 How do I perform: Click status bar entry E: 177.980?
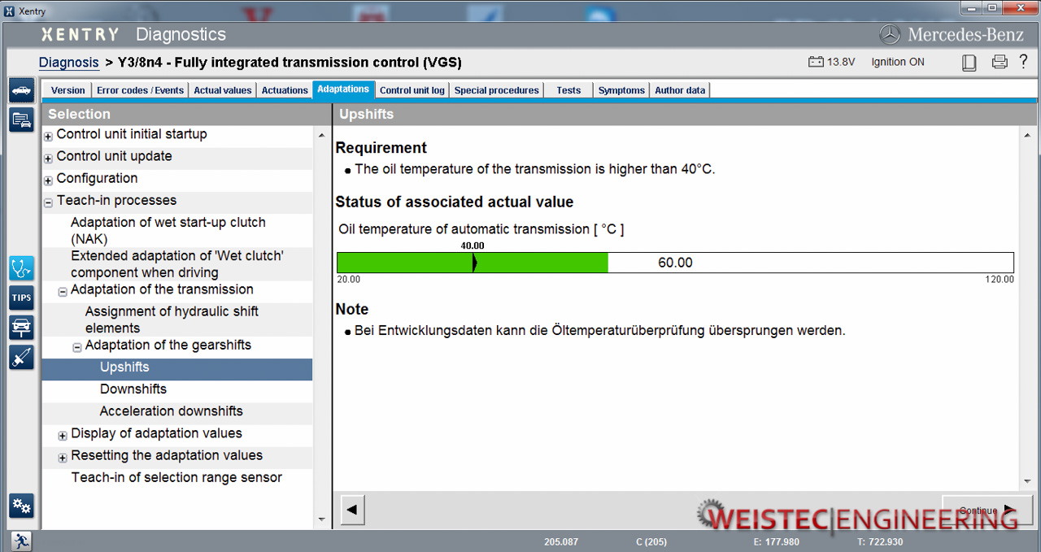click(776, 542)
